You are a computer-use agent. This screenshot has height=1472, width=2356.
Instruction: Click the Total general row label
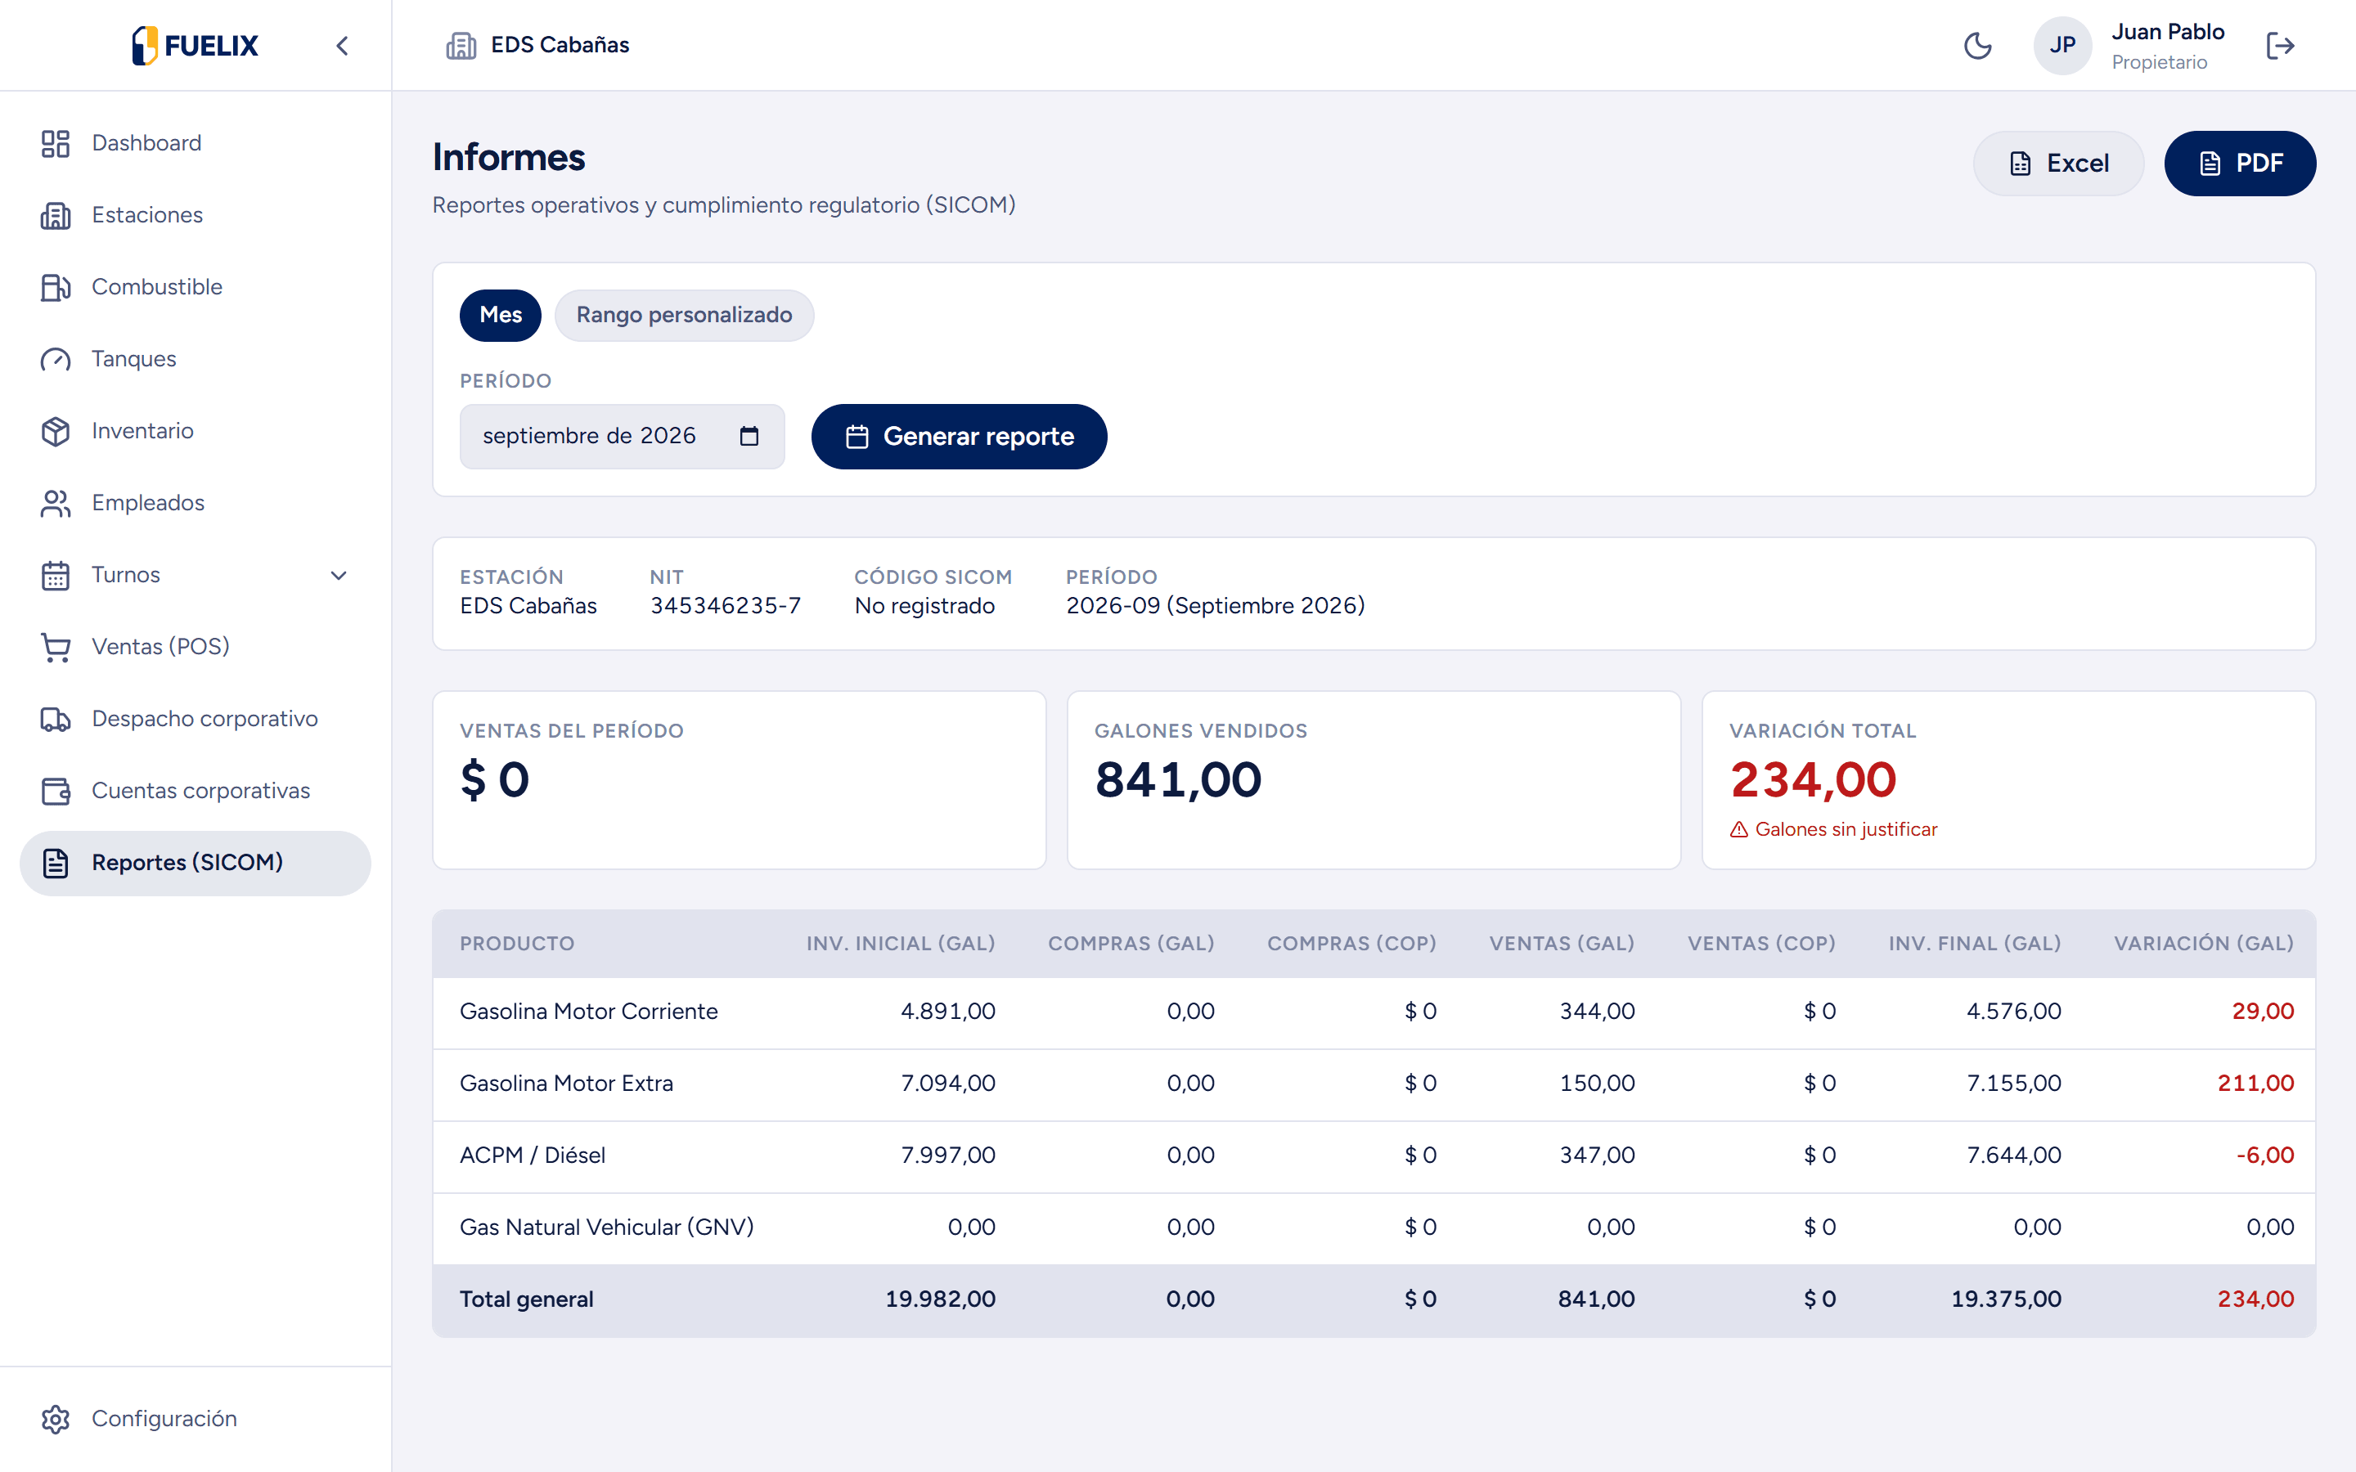pos(526,1299)
